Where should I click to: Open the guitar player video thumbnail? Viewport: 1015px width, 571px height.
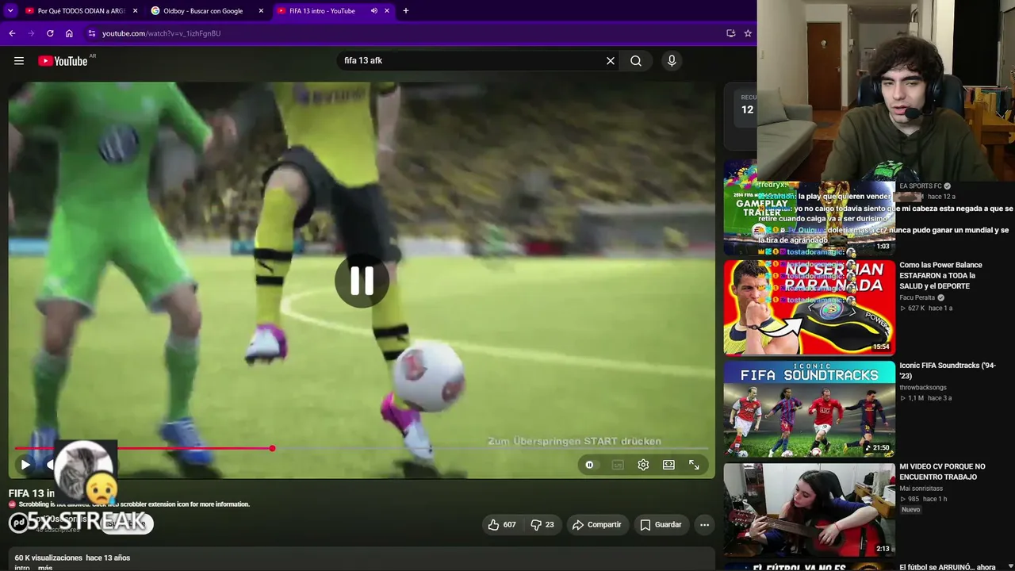809,510
